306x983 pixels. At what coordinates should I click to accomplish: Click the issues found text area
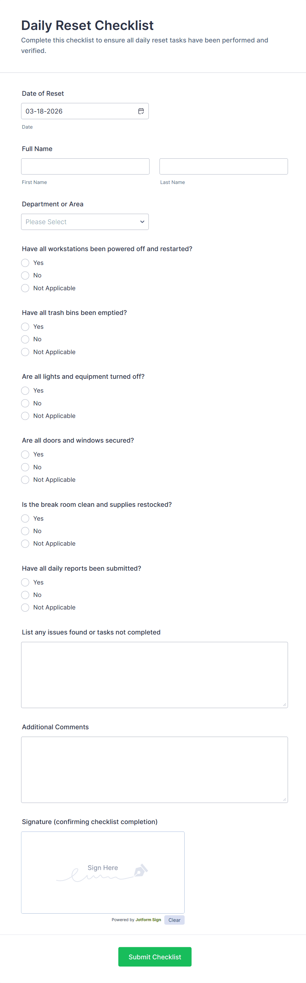tap(154, 675)
